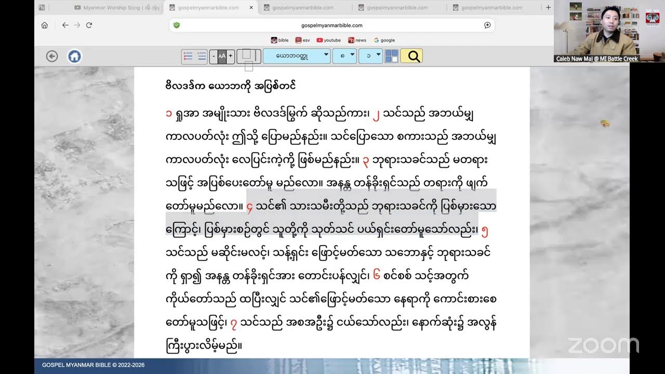Open the chapter number dropdown showing ၈

pyautogui.click(x=344, y=56)
